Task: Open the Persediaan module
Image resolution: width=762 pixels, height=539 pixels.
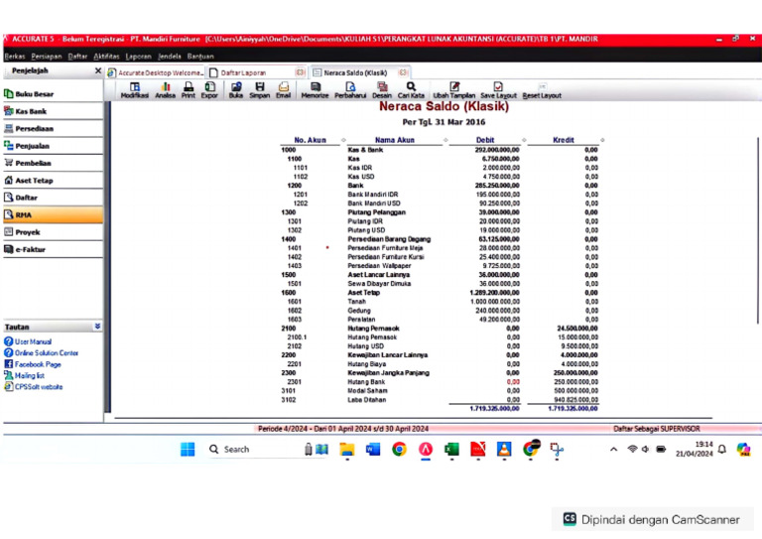Action: click(x=53, y=129)
